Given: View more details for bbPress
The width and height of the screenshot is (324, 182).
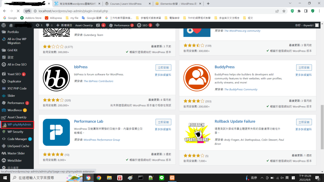Looking at the screenshot, I should [x=163, y=75].
